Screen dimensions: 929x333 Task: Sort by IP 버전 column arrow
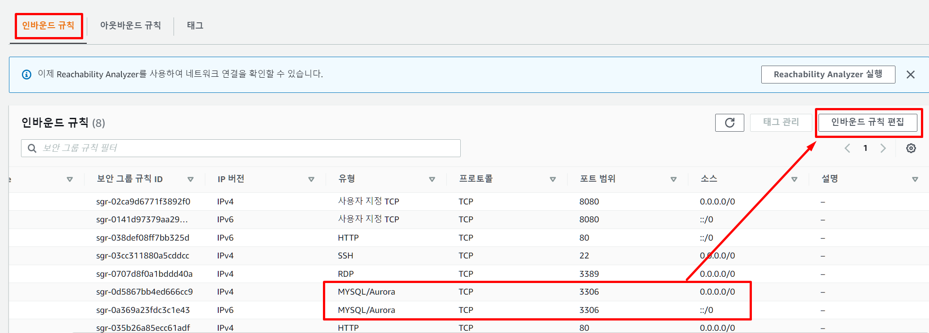click(311, 179)
